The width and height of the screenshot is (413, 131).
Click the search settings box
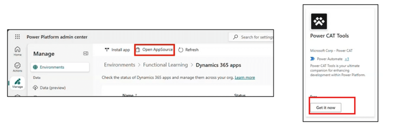[251, 37]
